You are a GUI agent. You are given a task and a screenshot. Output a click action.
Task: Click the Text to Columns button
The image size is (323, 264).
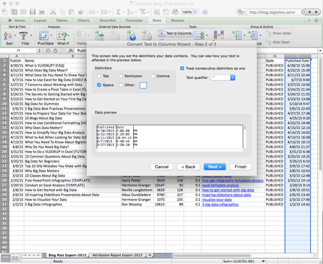click(175, 33)
